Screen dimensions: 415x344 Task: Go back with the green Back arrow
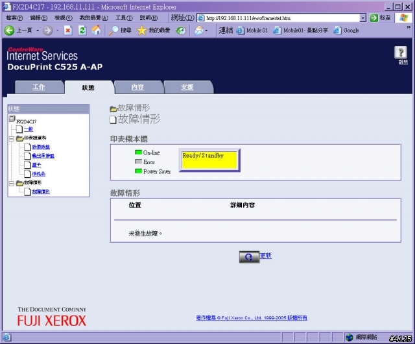click(9, 31)
